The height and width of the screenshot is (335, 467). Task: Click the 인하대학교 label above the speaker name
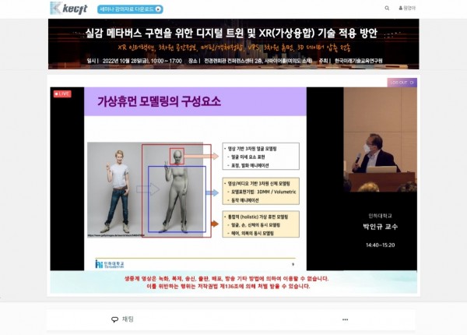click(x=381, y=216)
